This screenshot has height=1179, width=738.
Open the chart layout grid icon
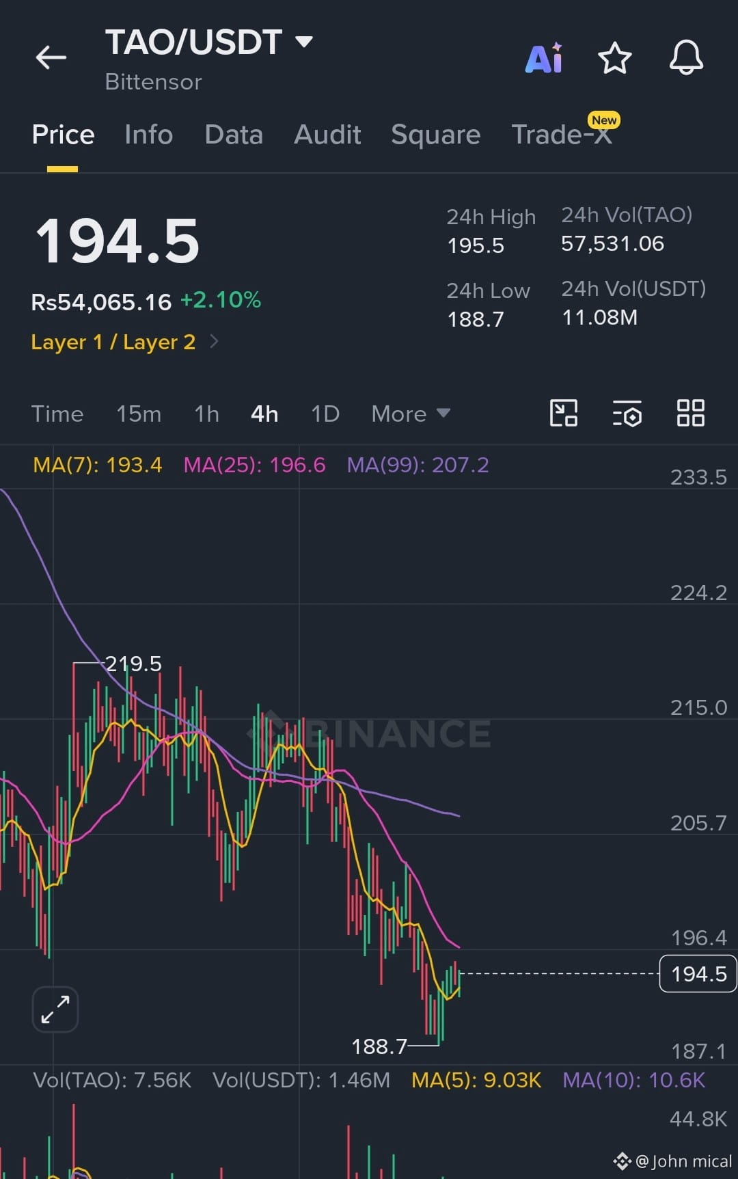click(x=690, y=413)
